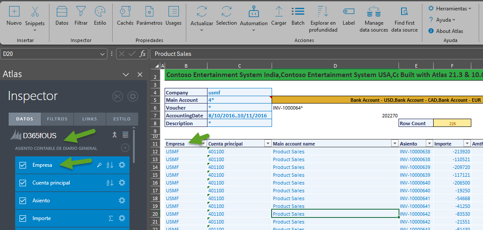Click sum icon on Importe row

111,219
